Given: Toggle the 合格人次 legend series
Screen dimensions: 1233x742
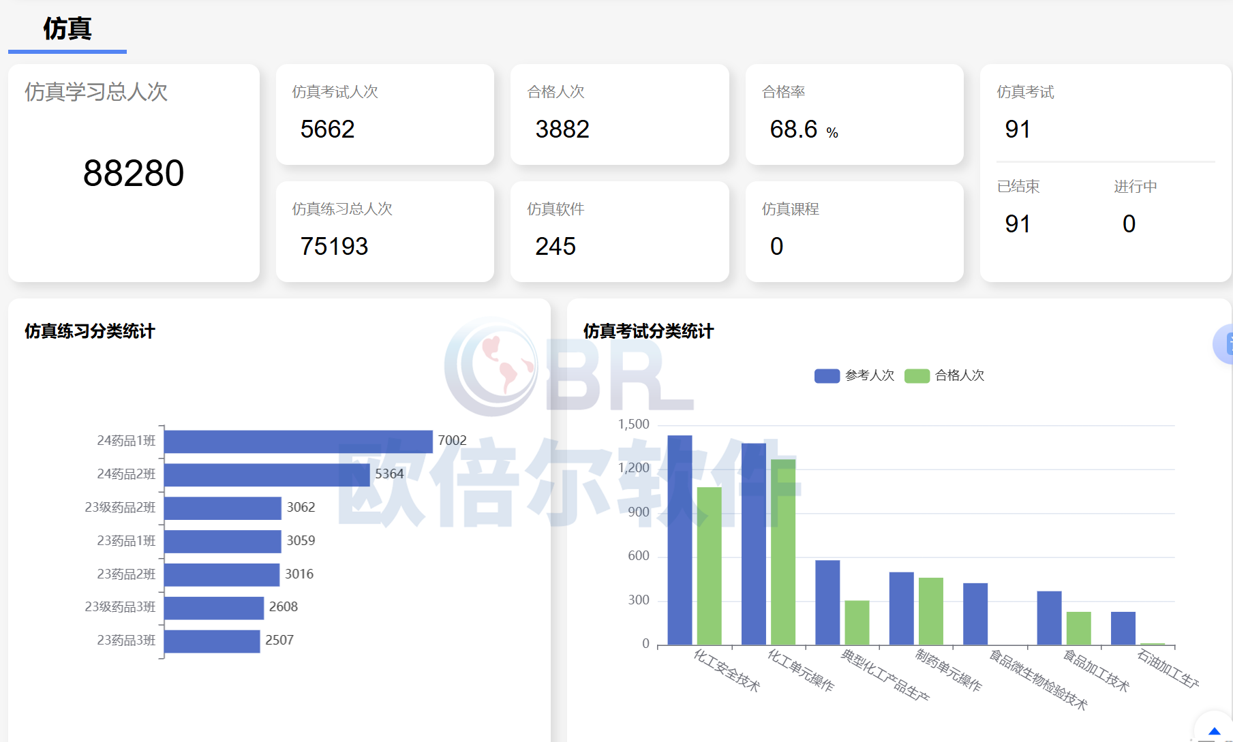Looking at the screenshot, I should coord(959,375).
